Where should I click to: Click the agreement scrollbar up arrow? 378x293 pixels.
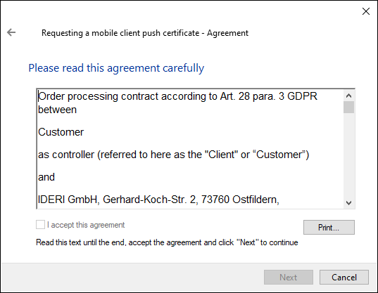348,96
